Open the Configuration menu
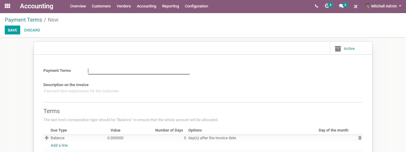Image resolution: width=406 pixels, height=152 pixels. click(196, 6)
